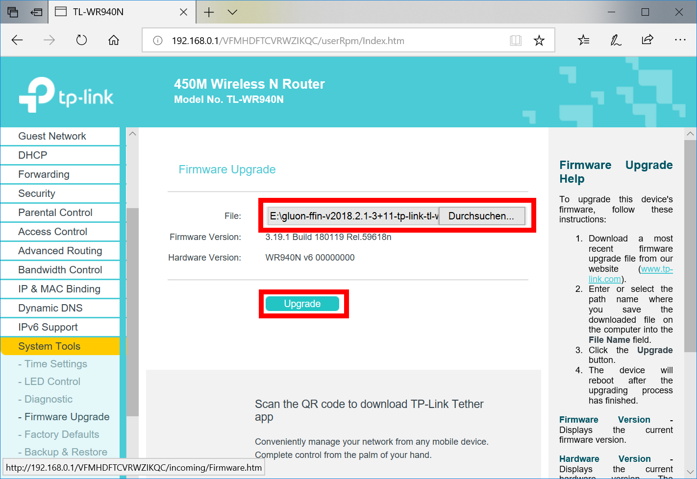Minimize the browser window
The width and height of the screenshot is (697, 479).
tap(611, 12)
